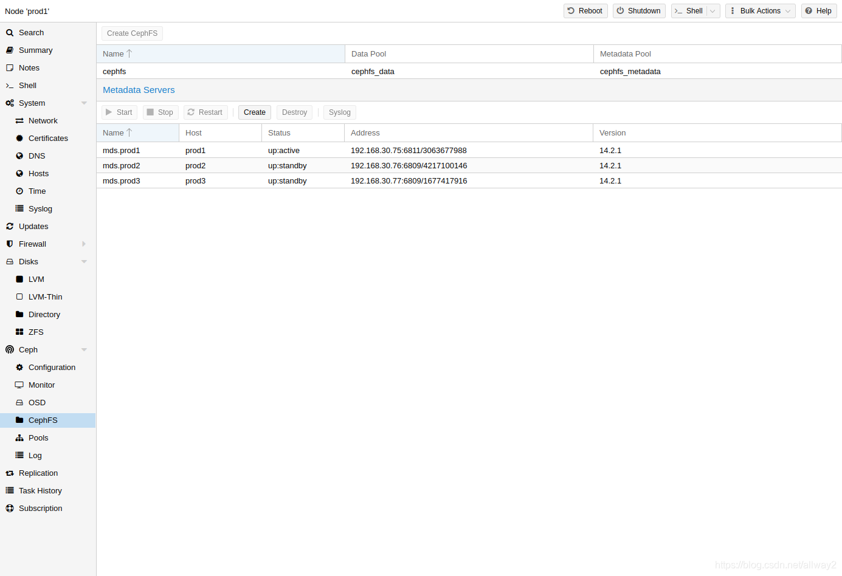The image size is (842, 576).
Task: Click the Address column header
Action: pos(469,133)
